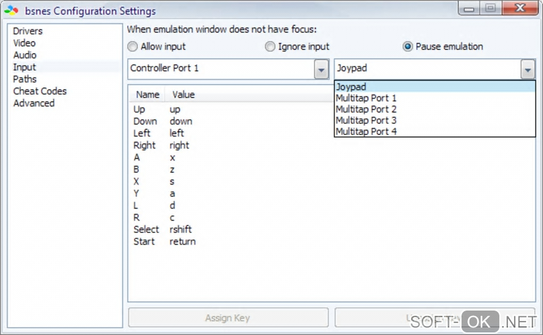Collapse the Joypad device dropdown arrow
The width and height of the screenshot is (543, 335).
click(527, 69)
